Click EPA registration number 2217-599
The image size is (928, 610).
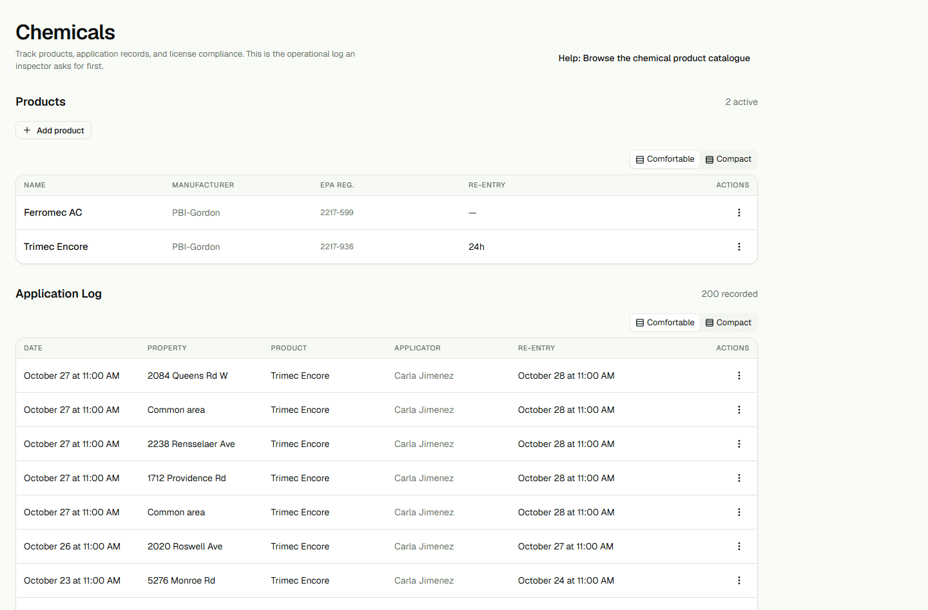pos(337,213)
